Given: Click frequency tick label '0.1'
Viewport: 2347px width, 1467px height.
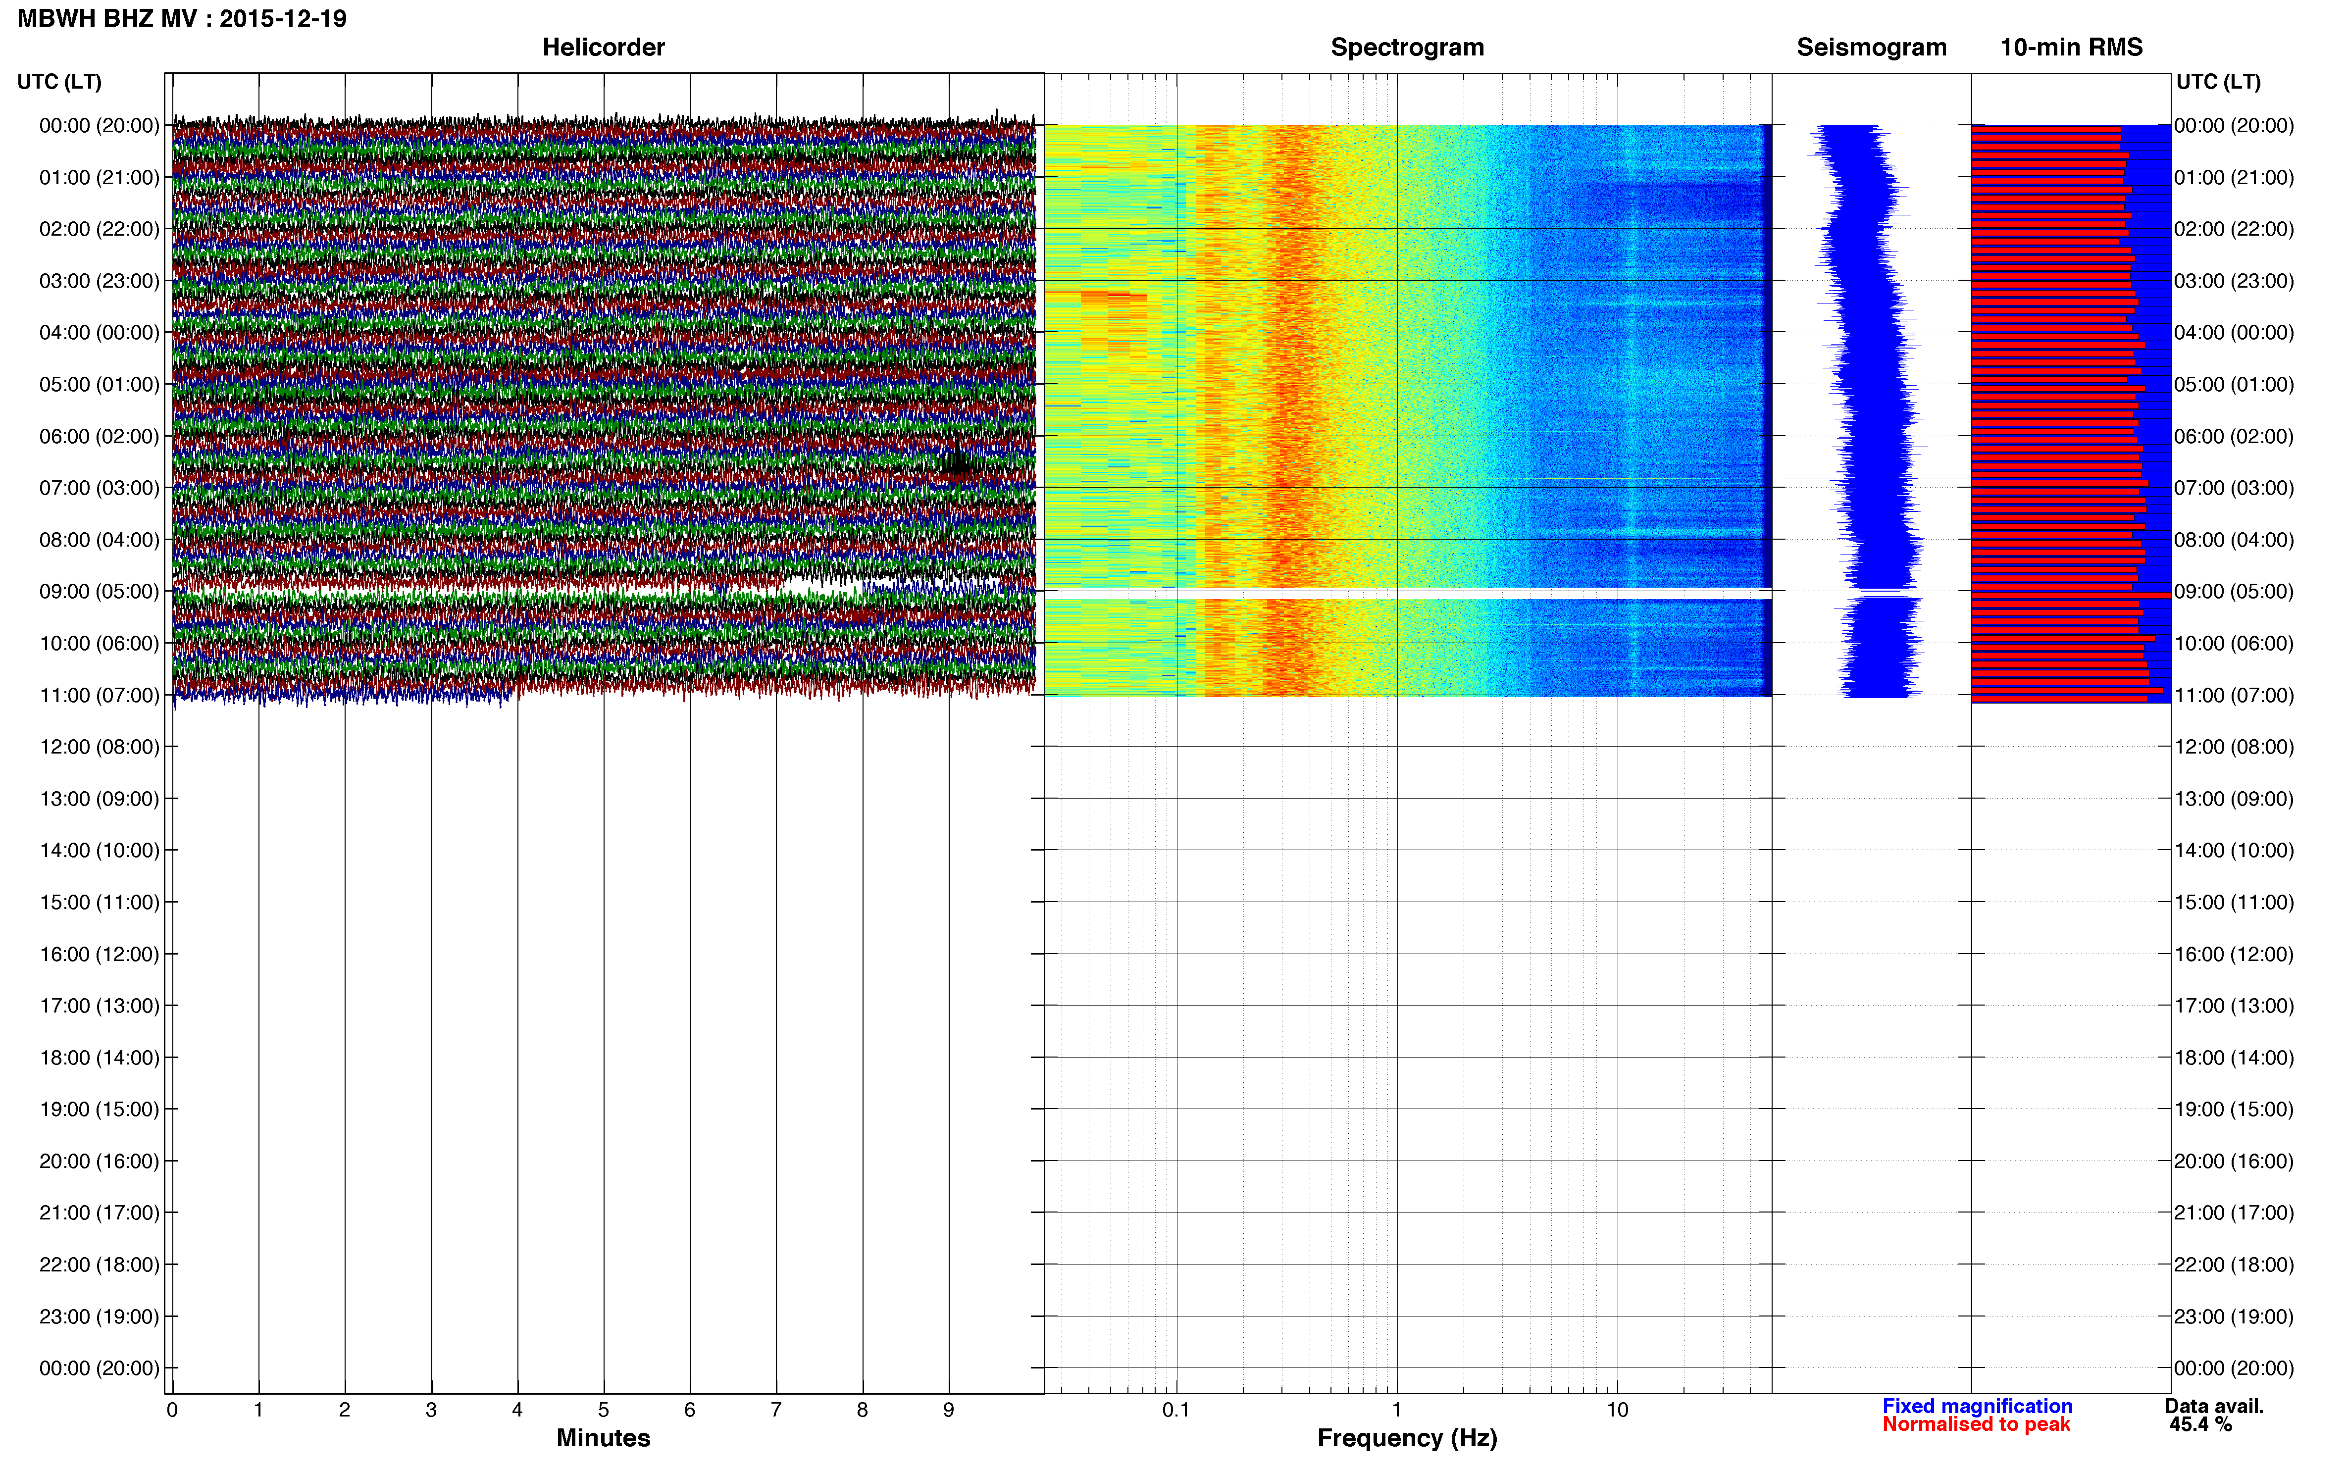Looking at the screenshot, I should point(1176,1410).
